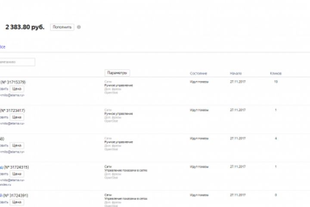Click the Кликов column header
This screenshot has width=310, height=207.
(276, 73)
